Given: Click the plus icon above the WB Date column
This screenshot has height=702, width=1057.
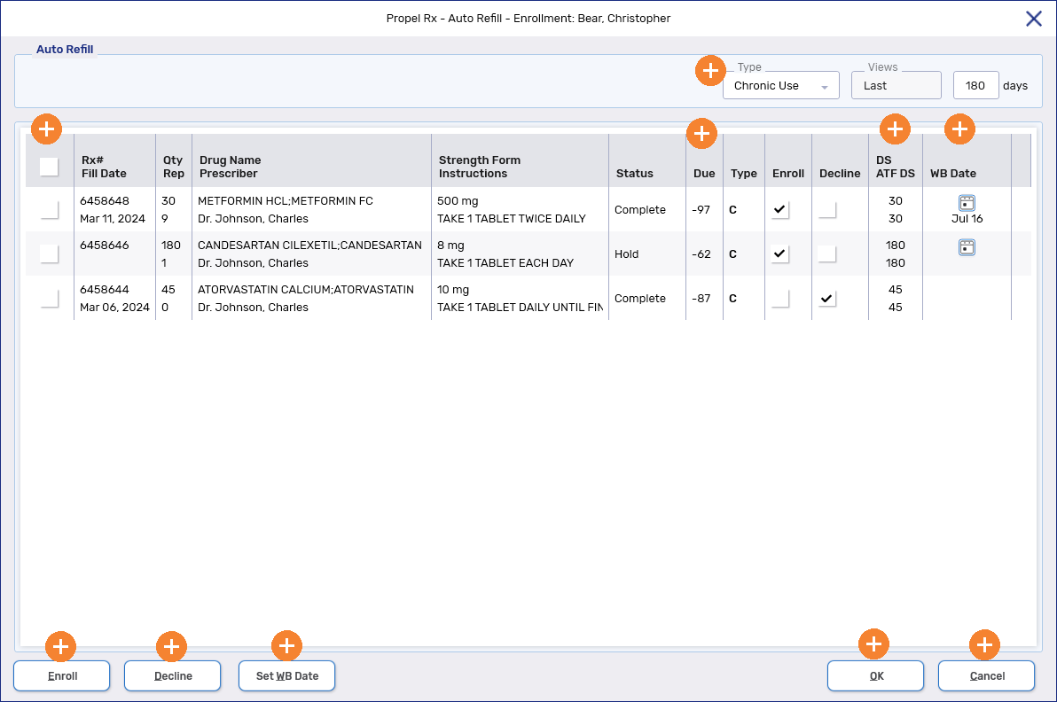Looking at the screenshot, I should 959,129.
